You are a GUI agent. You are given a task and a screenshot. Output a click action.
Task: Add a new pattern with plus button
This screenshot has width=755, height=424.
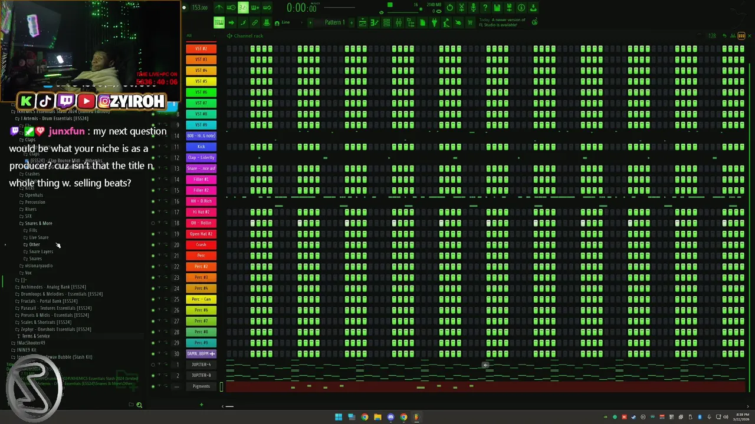(x=352, y=22)
